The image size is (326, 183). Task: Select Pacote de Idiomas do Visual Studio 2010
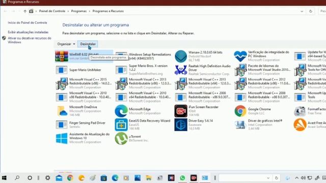(x=263, y=70)
